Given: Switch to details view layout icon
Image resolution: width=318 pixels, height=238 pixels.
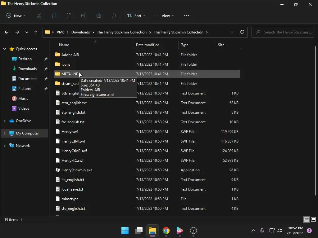Looking at the screenshot, I should (x=307, y=219).
